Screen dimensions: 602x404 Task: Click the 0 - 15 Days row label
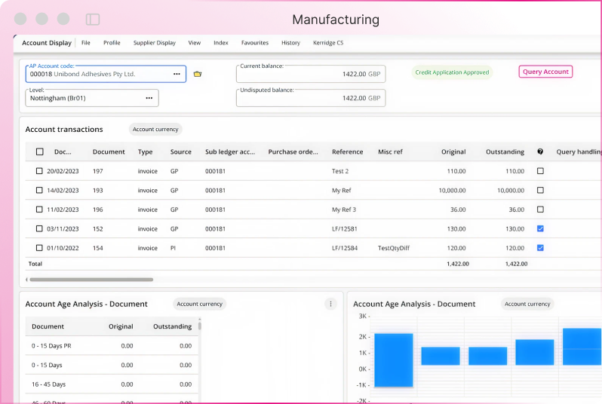click(47, 365)
